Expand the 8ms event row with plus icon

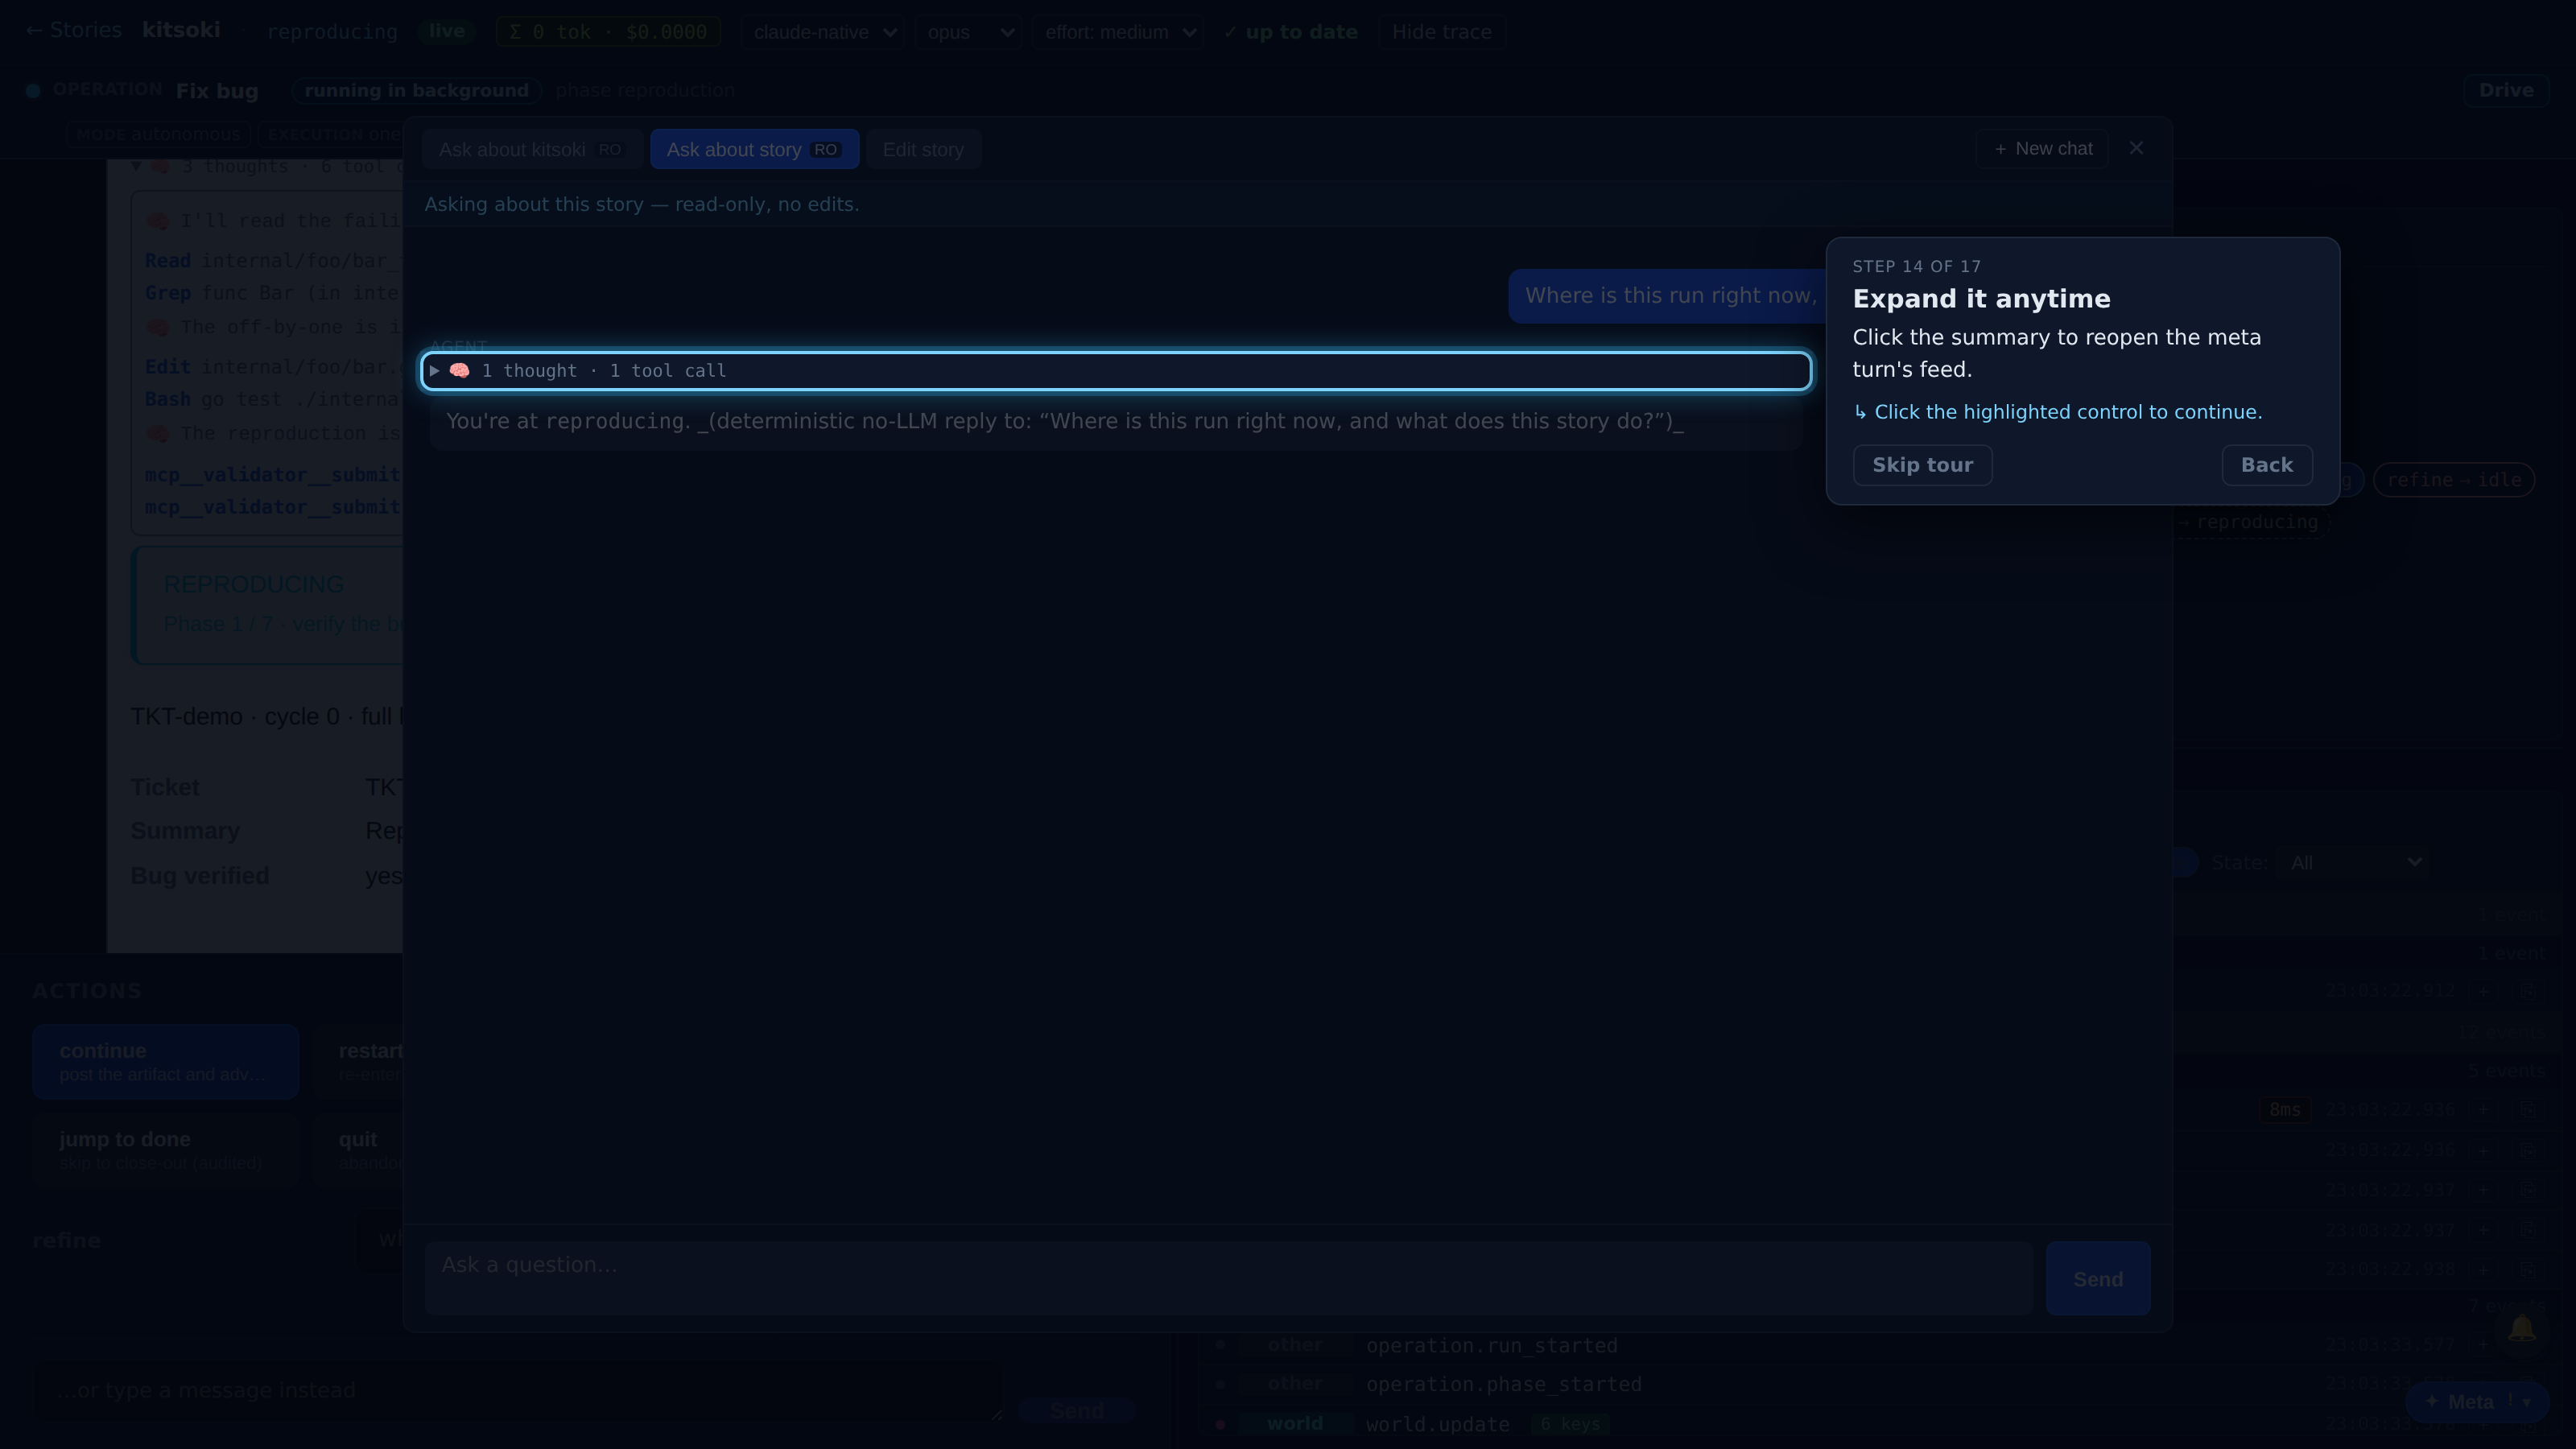[2484, 1109]
